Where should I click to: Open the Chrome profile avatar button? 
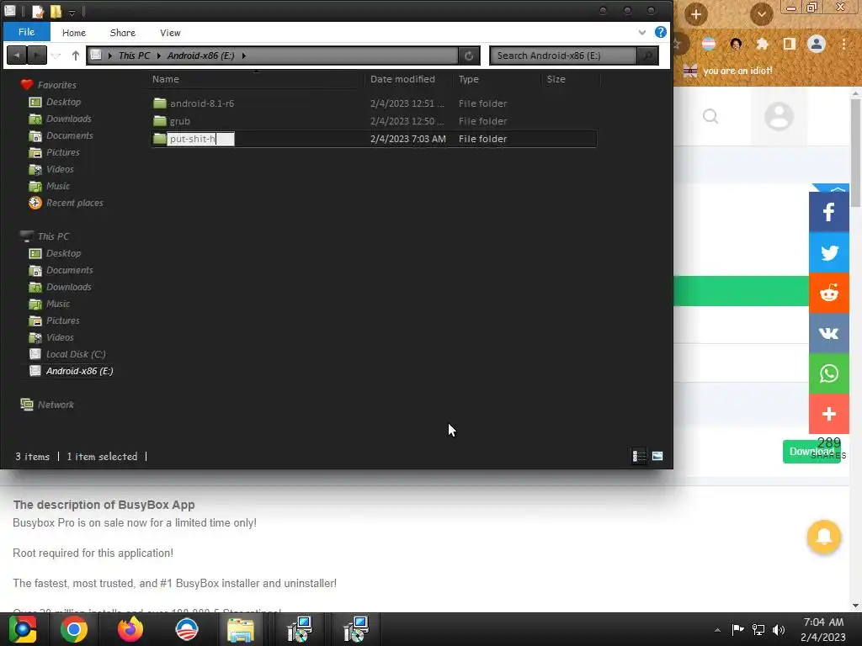point(817,44)
